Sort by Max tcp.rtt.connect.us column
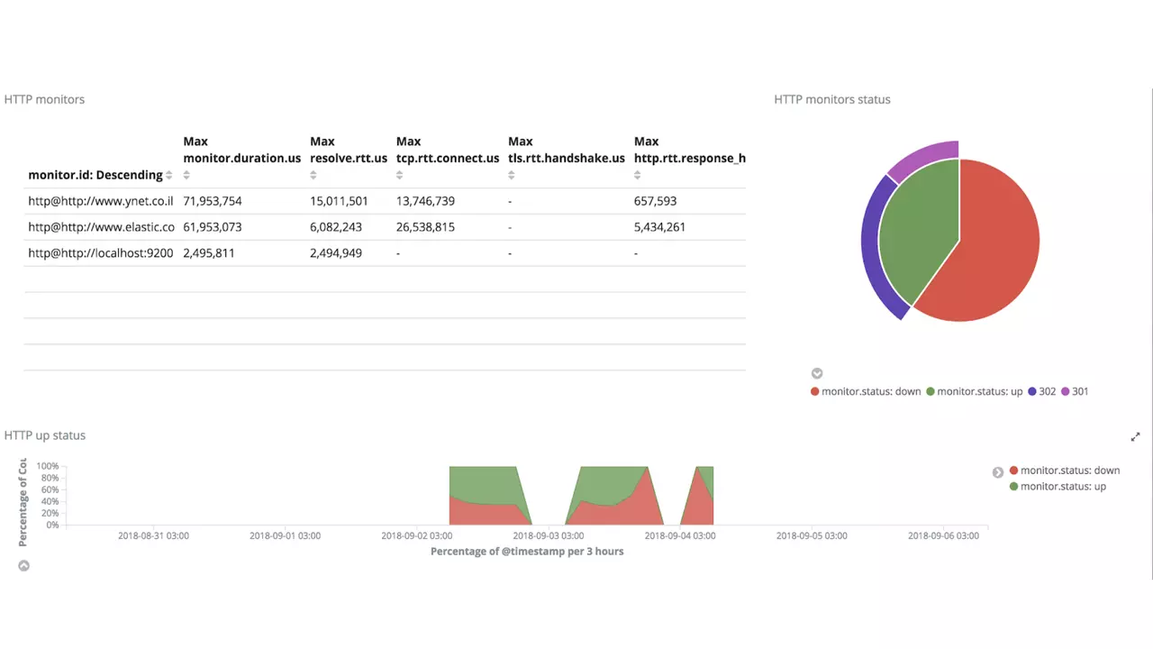This screenshot has height=649, width=1153. 400,176
